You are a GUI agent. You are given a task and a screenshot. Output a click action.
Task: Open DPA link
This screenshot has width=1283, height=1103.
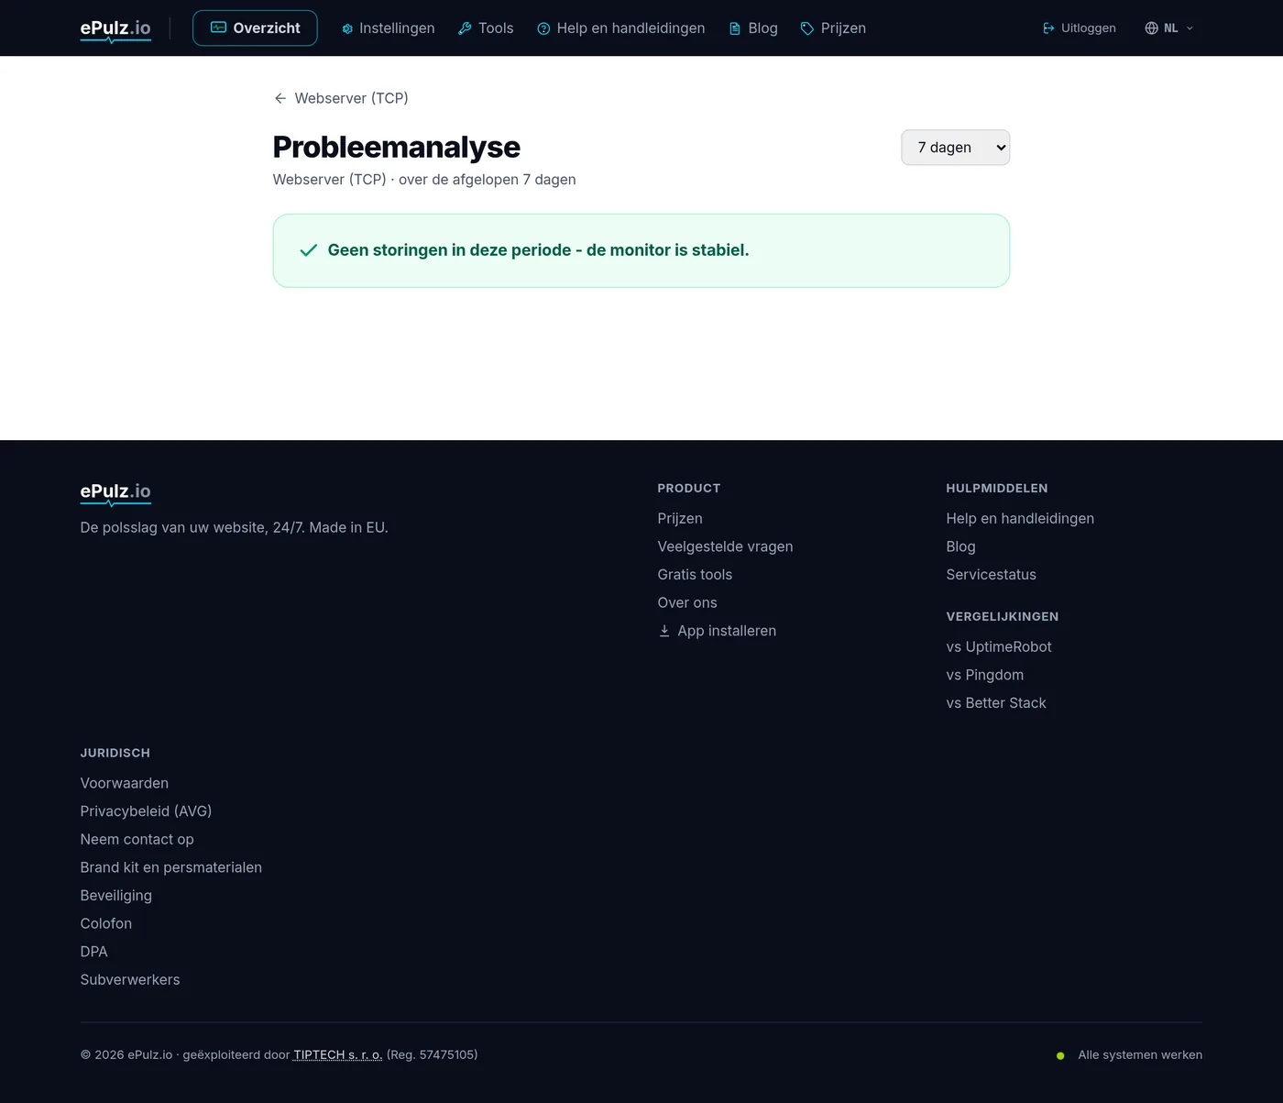click(94, 952)
